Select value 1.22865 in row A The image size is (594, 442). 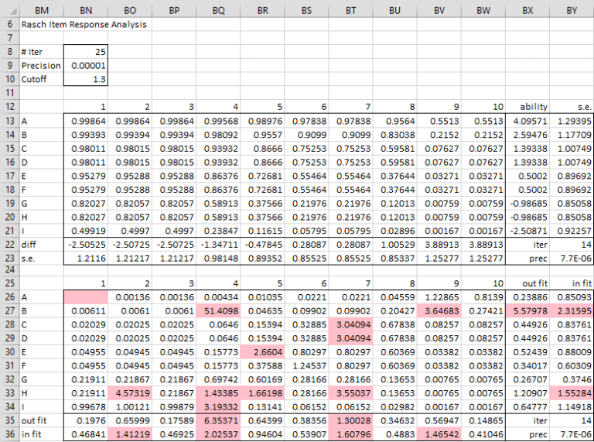click(439, 297)
